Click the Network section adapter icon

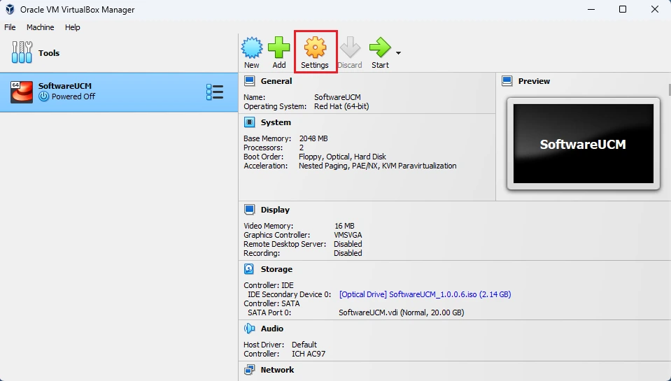[250, 370]
